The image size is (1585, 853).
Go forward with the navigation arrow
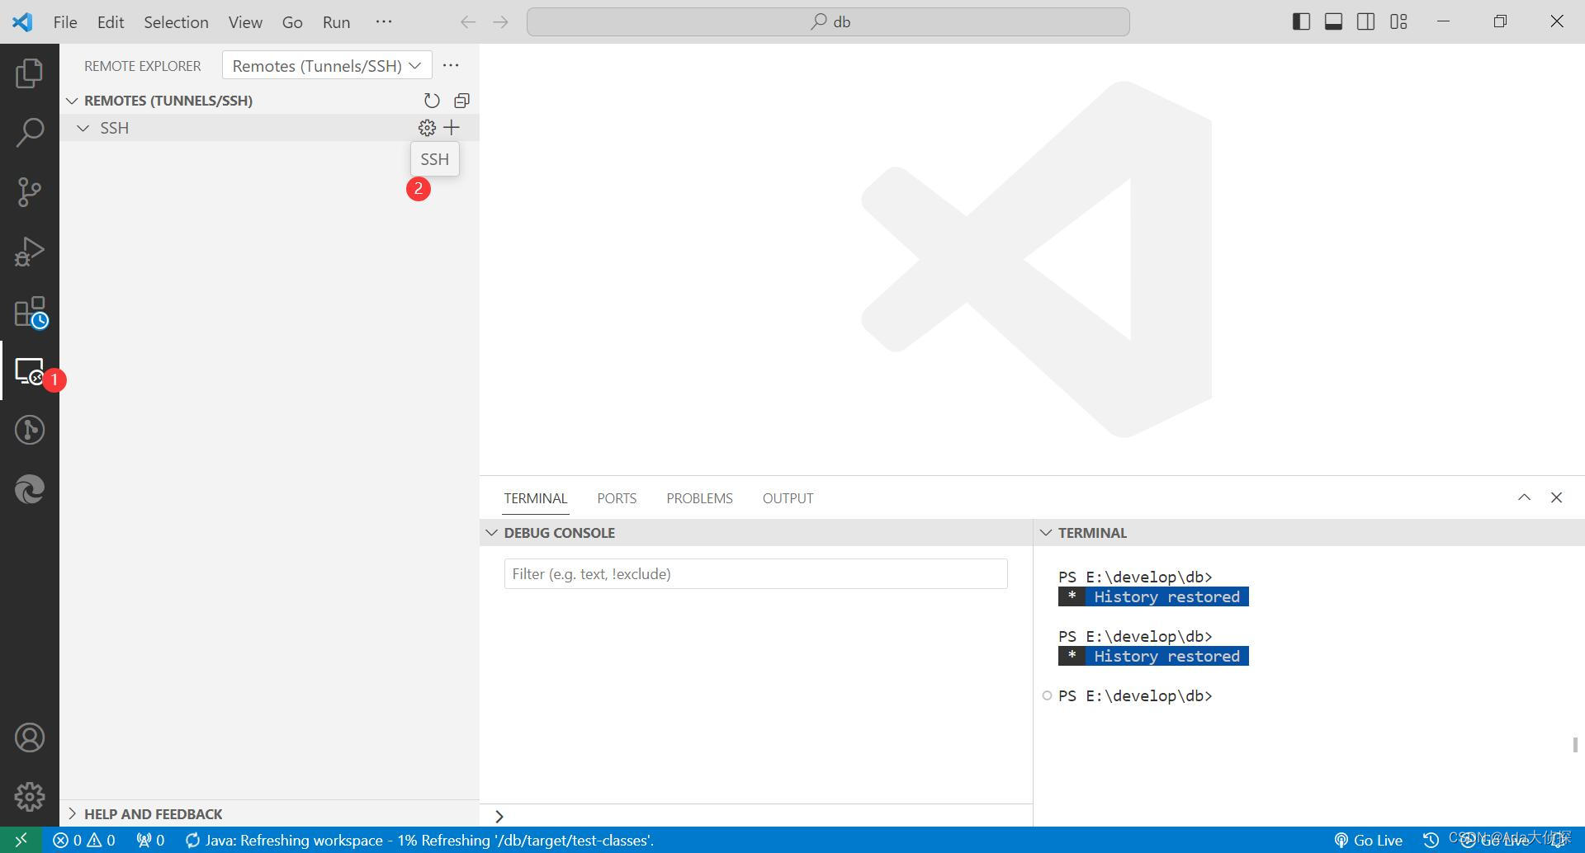500,22
